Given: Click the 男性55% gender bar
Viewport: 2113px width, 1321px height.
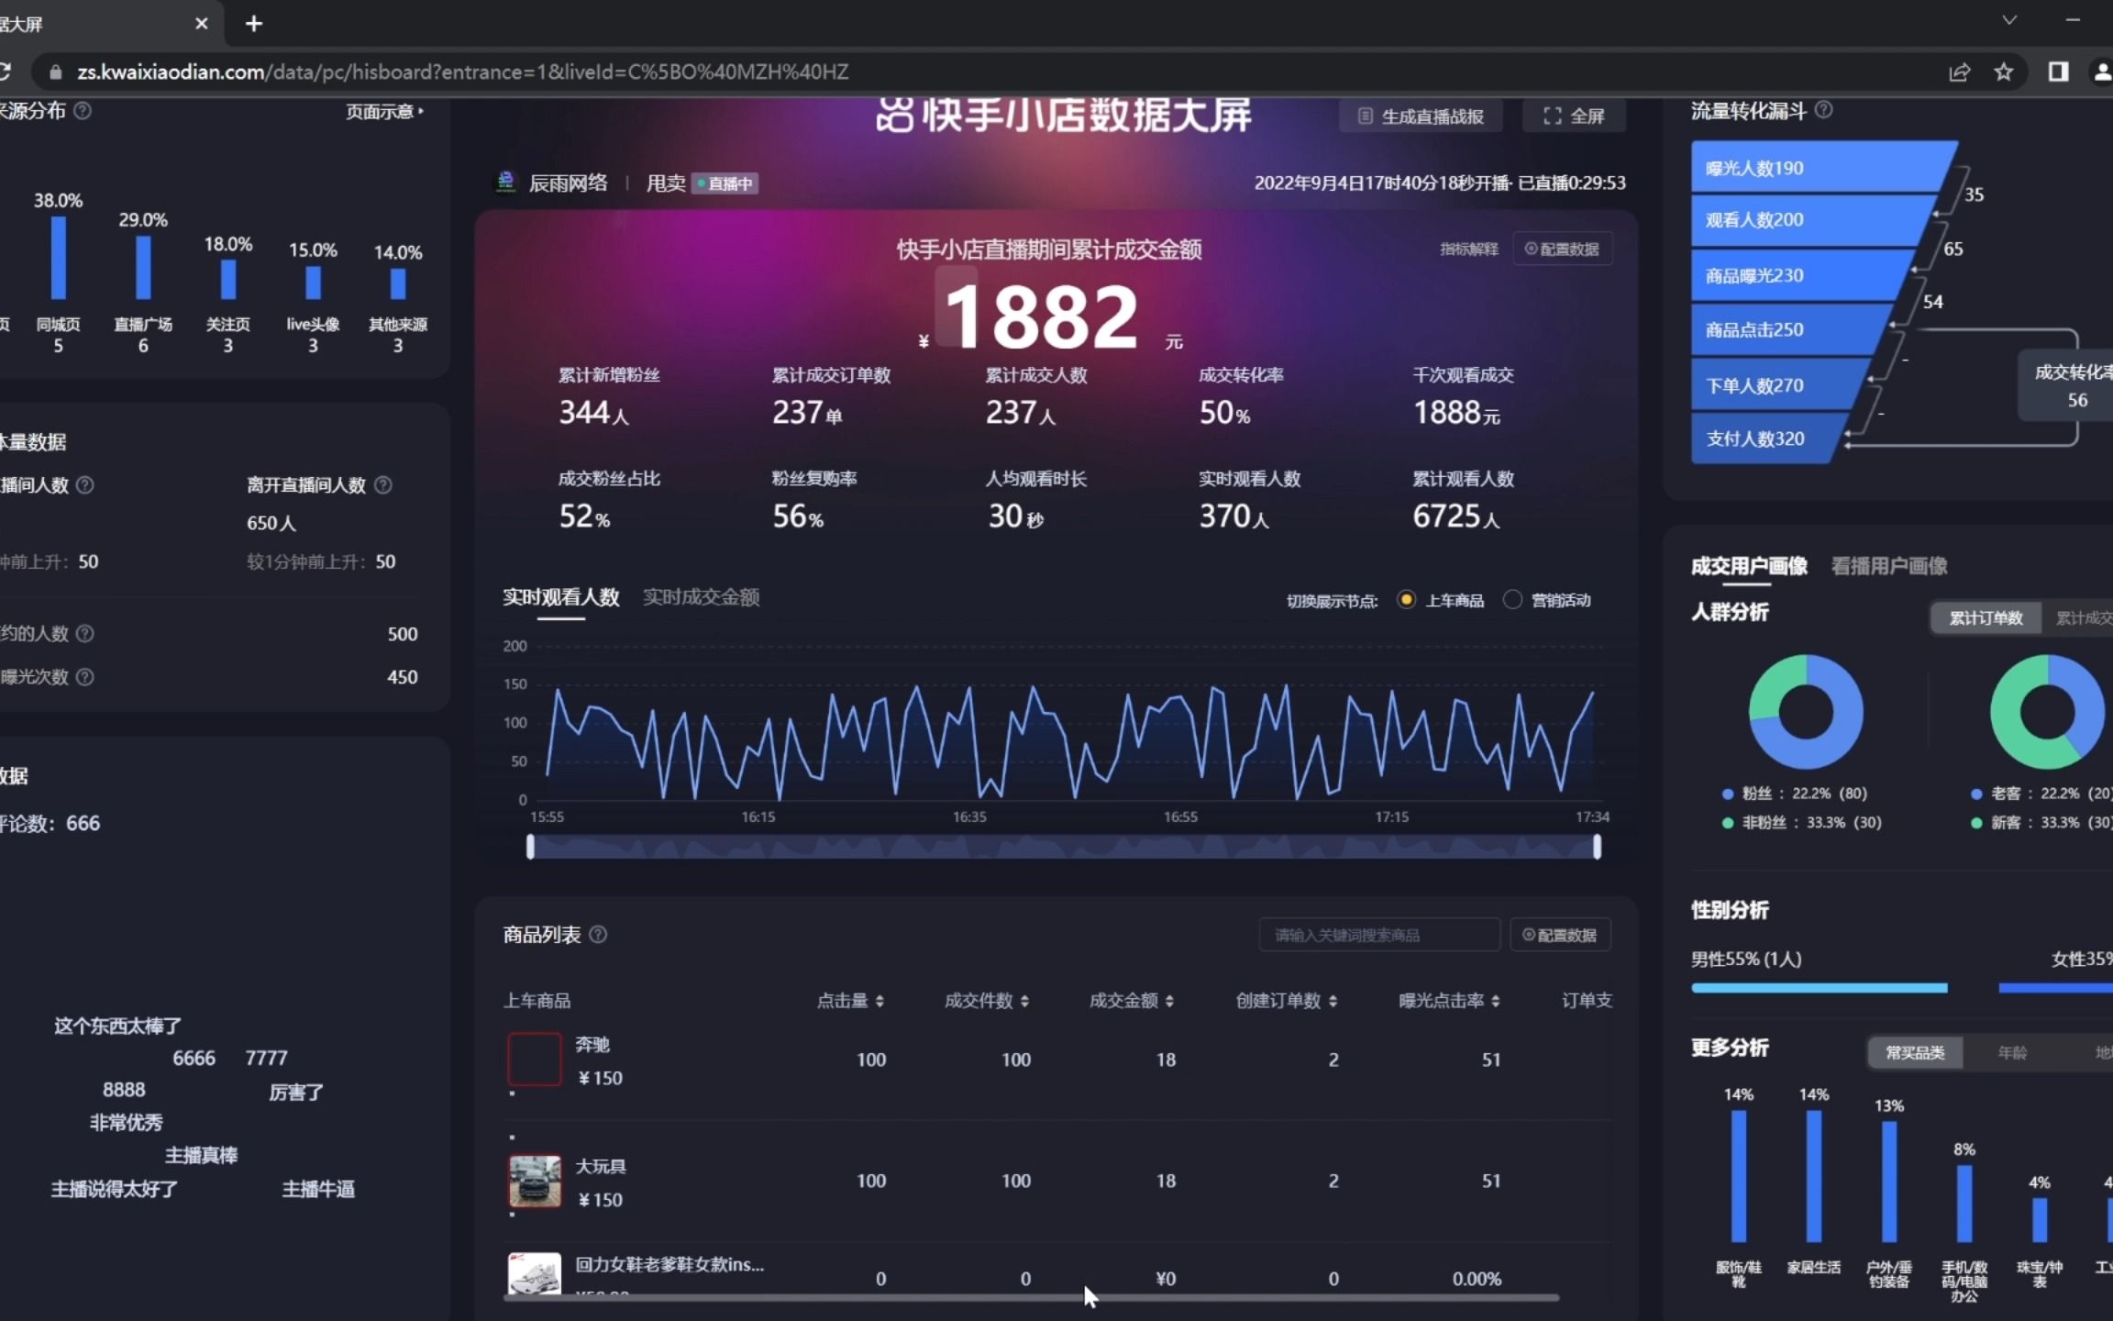Looking at the screenshot, I should click(x=1820, y=988).
